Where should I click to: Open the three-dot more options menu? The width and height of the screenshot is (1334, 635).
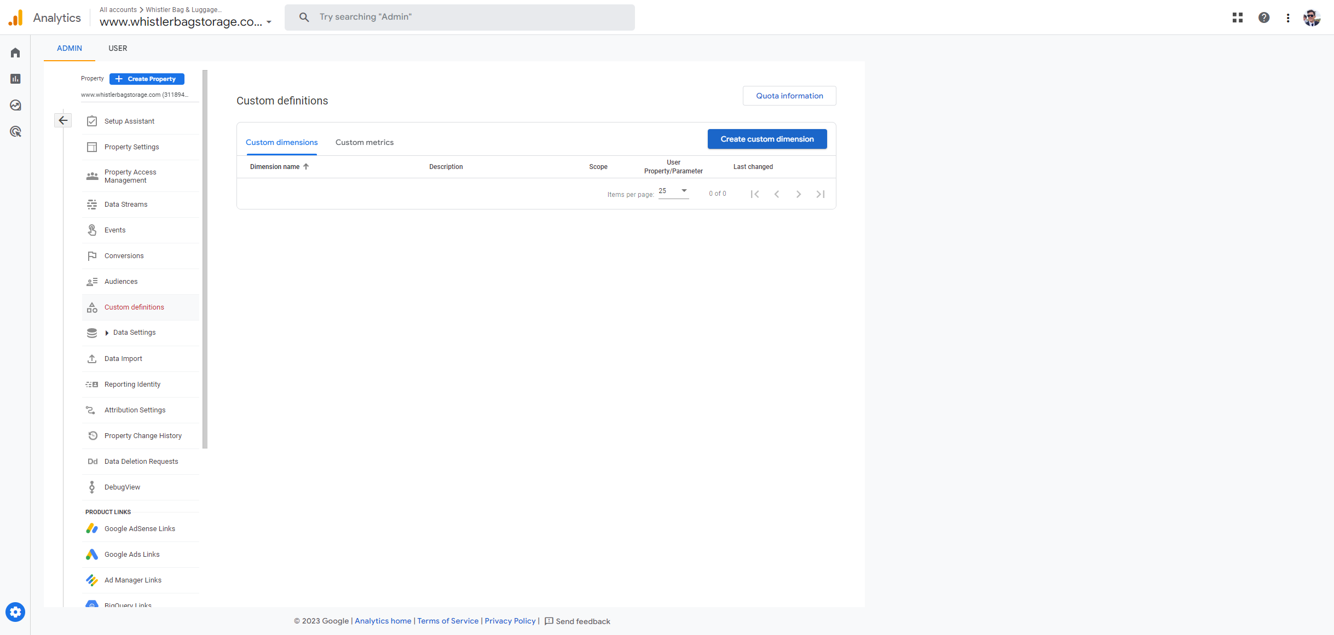tap(1288, 18)
